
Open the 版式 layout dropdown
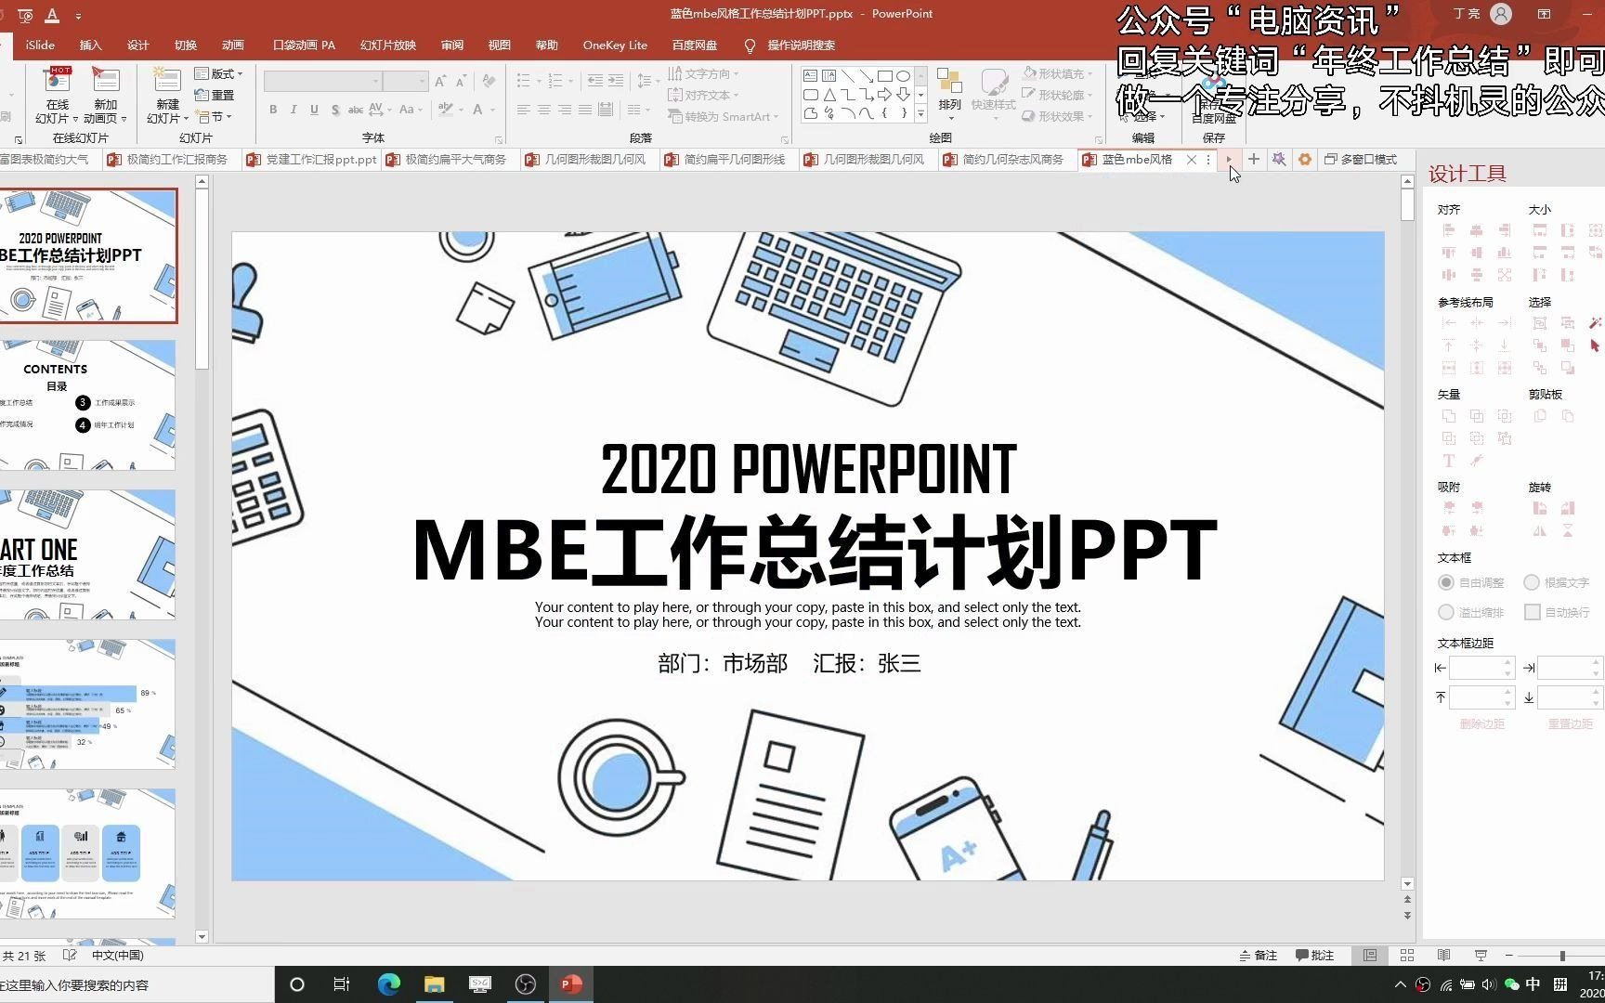click(x=219, y=73)
